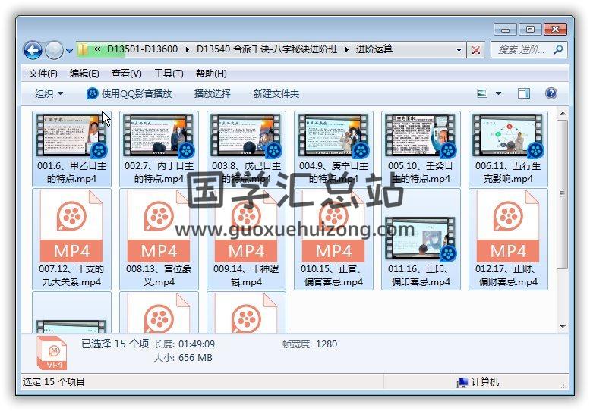Click the search magnifier icon

[x=558, y=50]
